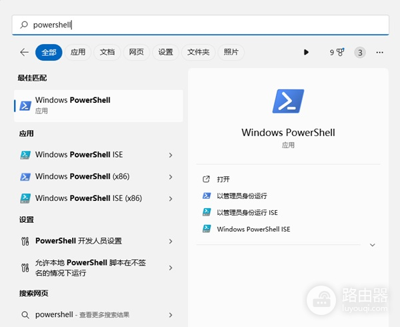
Task: Select the Windows PowerShell ISE app result
Action: (99, 155)
